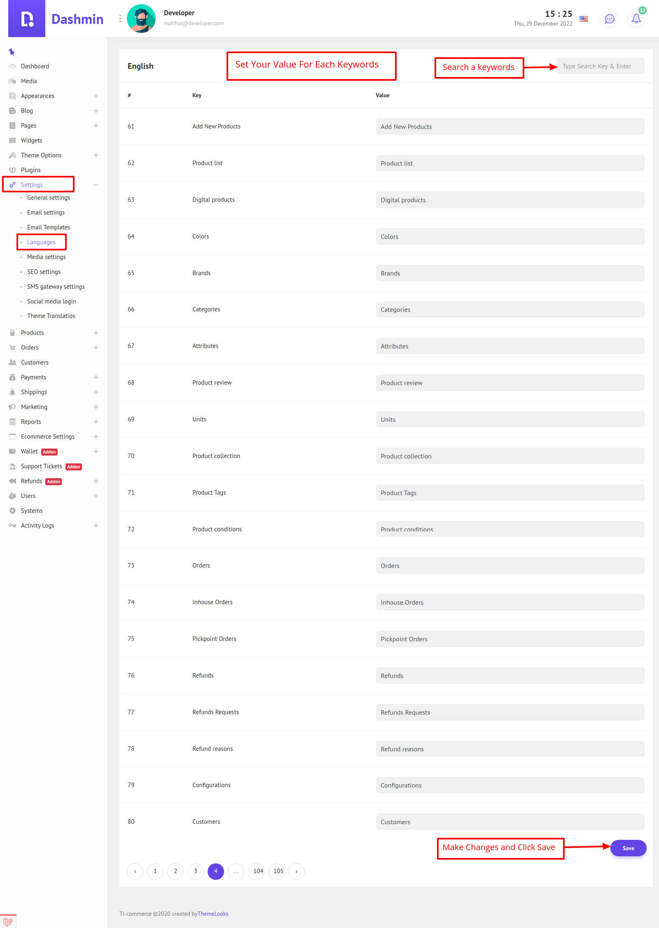The width and height of the screenshot is (659, 928).
Task: Follow the ThemeLooks footer link
Action: click(x=213, y=914)
